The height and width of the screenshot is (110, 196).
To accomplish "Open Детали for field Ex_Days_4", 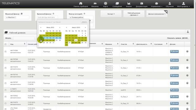I will (x=174, y=60).
